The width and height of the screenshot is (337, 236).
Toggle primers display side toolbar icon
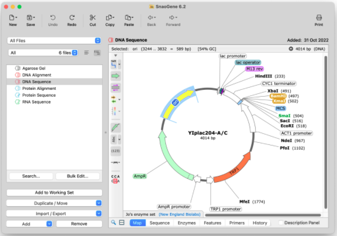tap(116, 88)
